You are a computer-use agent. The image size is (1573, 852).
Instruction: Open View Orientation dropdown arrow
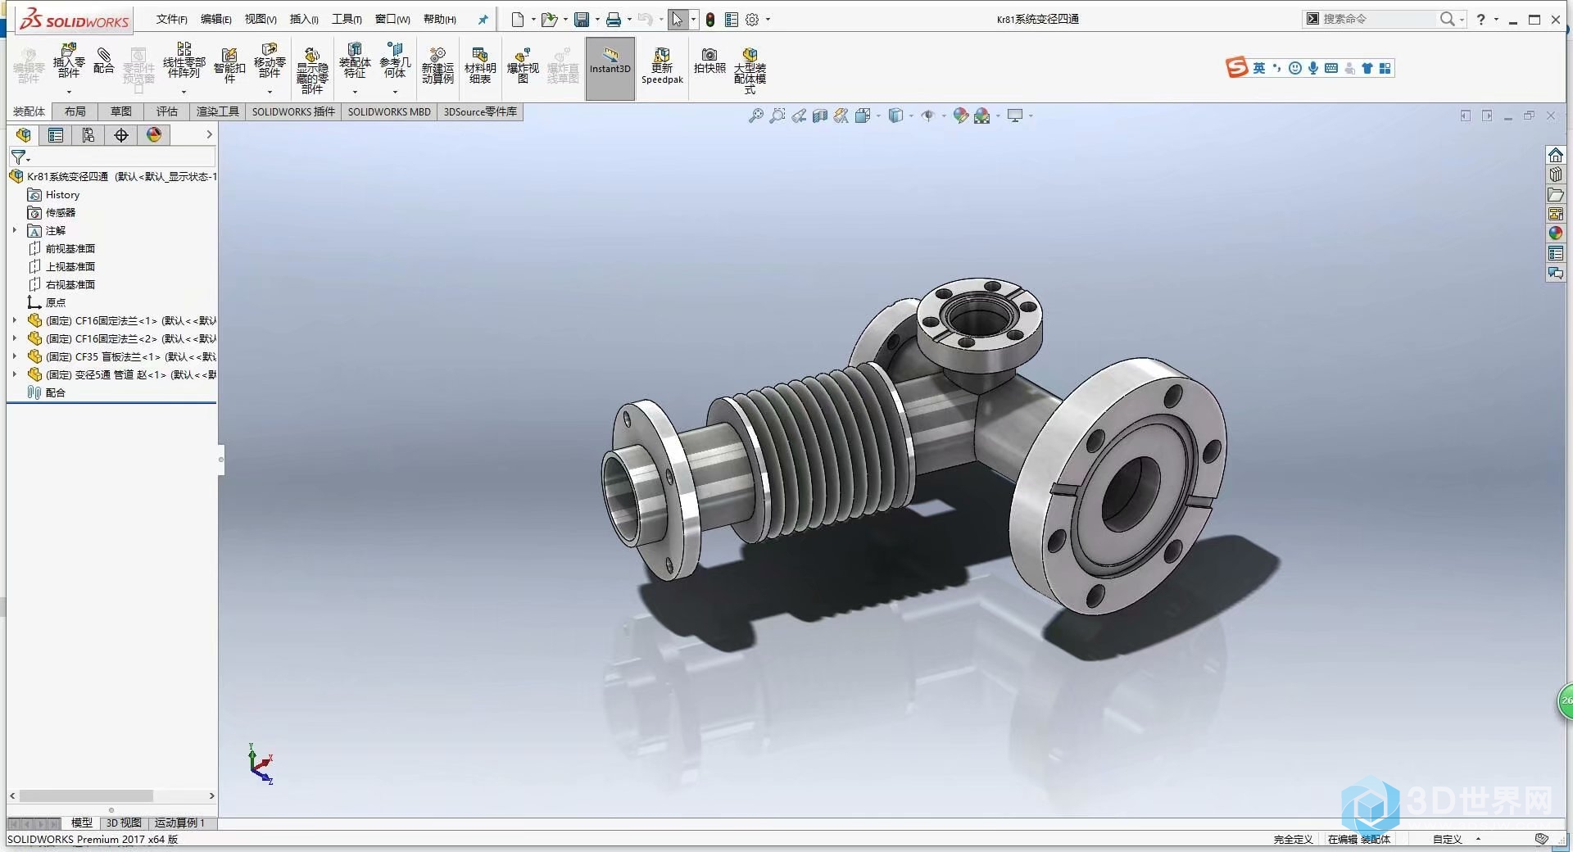(x=878, y=116)
